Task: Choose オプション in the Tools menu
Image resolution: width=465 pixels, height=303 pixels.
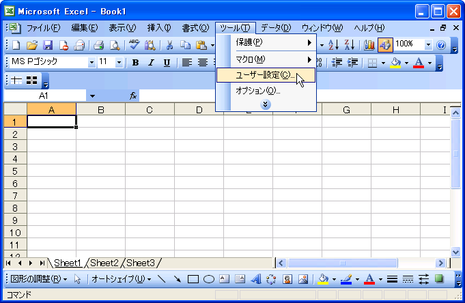Action: pyautogui.click(x=266, y=91)
